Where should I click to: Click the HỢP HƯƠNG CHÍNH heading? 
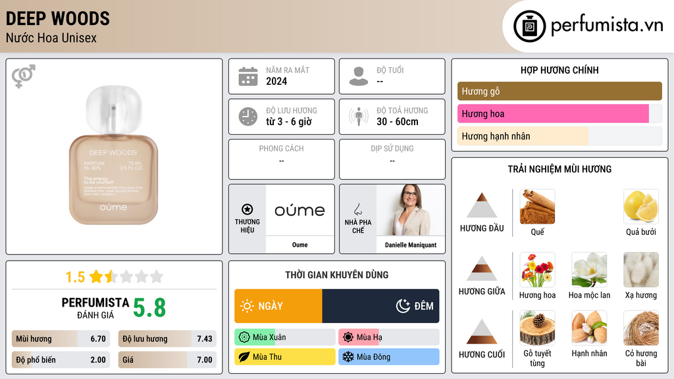559,70
